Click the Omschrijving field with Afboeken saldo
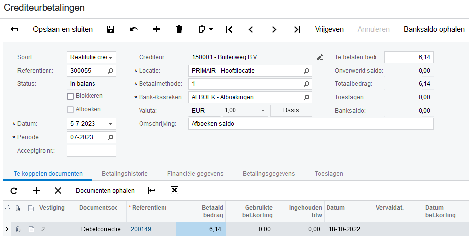This screenshot has width=469, height=236. tap(311, 124)
